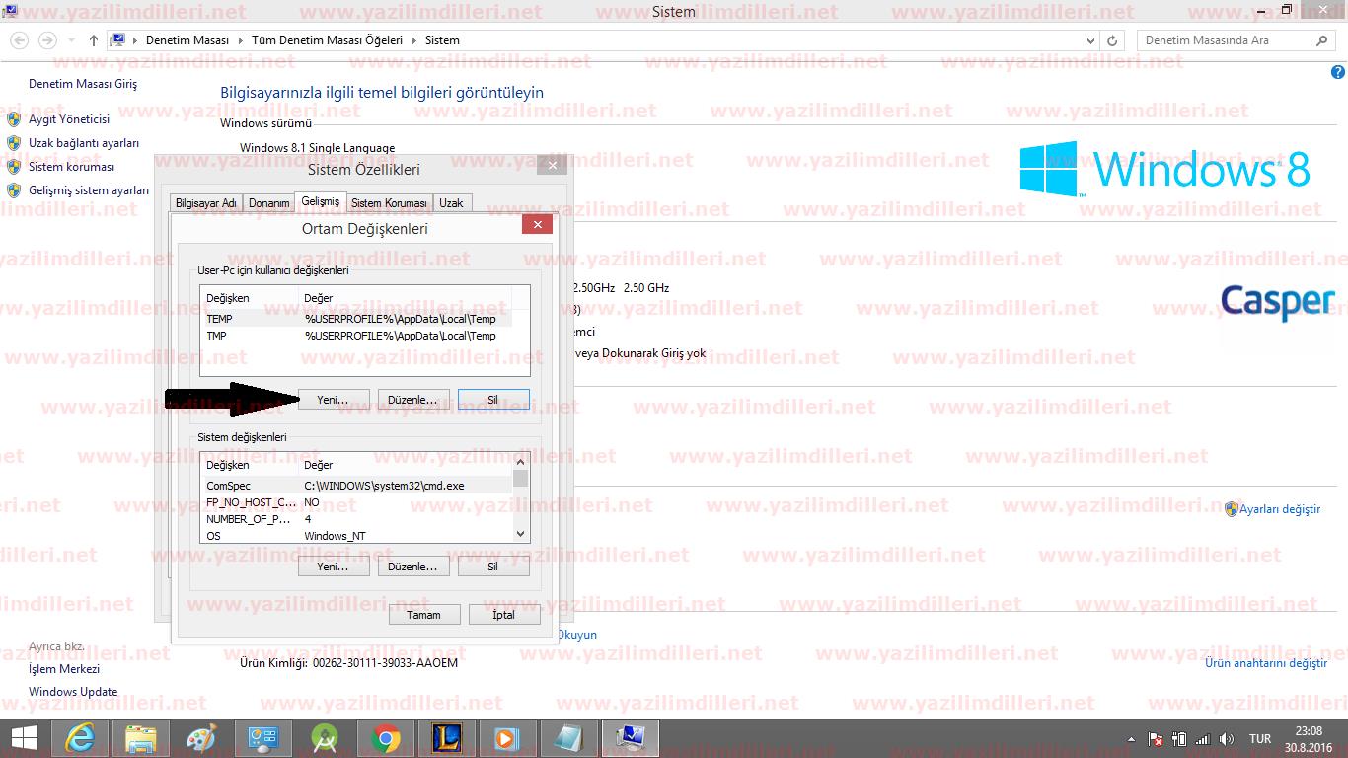Open the blue Help question icon
Image resolution: width=1348 pixels, height=758 pixels.
coord(1338,73)
